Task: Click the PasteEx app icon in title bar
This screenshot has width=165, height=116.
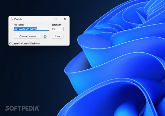Action: (12, 19)
